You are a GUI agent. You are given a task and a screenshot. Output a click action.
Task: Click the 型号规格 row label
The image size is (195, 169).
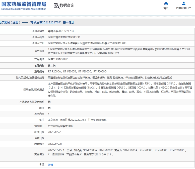(39, 71)
